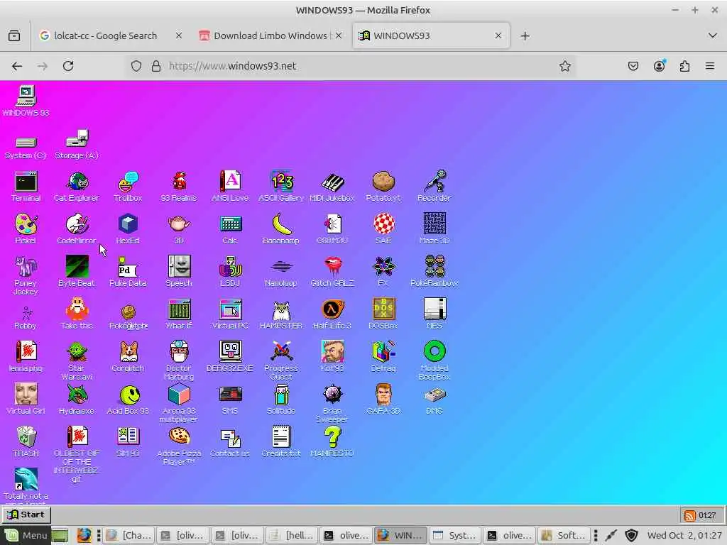The width and height of the screenshot is (727, 545).
Task: Open the OS Menu button
Action: 26,535
